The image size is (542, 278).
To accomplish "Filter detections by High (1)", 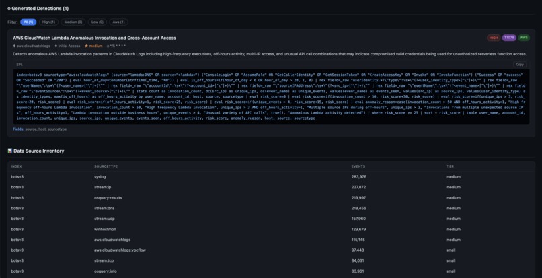I will point(48,22).
